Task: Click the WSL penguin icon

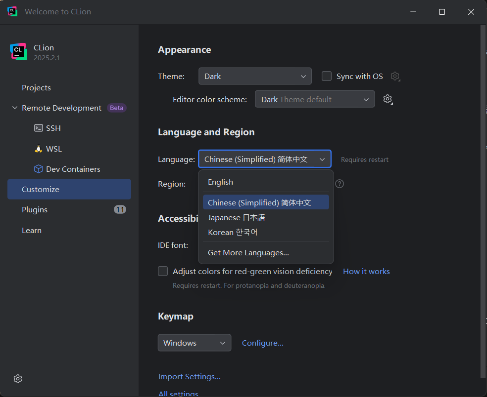Action: [x=39, y=149]
